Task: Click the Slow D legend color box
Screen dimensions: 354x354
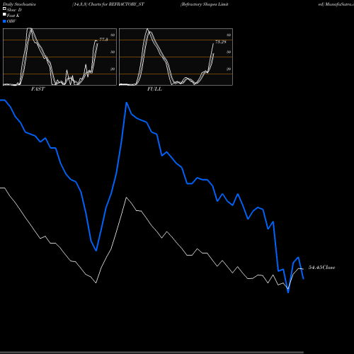Action: (4, 8)
